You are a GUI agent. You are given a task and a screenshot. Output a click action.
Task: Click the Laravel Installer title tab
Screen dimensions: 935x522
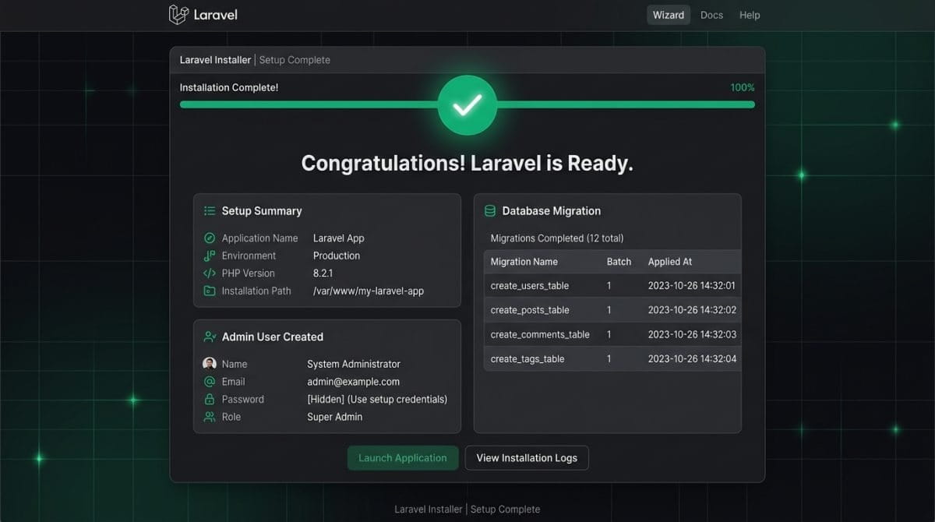(x=215, y=60)
